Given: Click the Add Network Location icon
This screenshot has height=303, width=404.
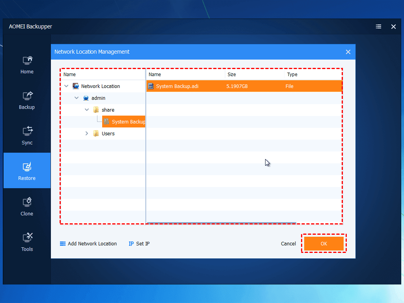Looking at the screenshot, I should [63, 244].
